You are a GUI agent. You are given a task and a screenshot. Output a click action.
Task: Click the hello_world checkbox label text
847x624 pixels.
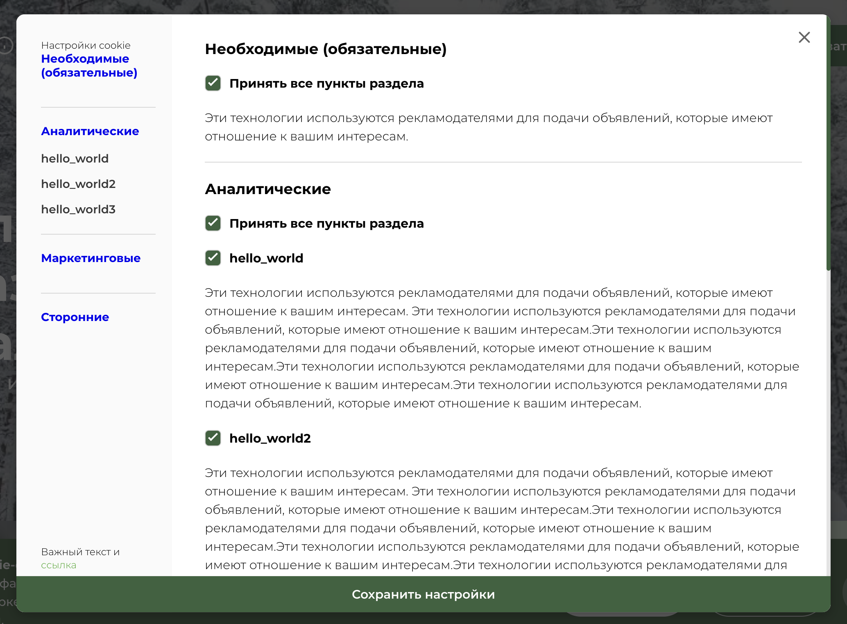[266, 258]
